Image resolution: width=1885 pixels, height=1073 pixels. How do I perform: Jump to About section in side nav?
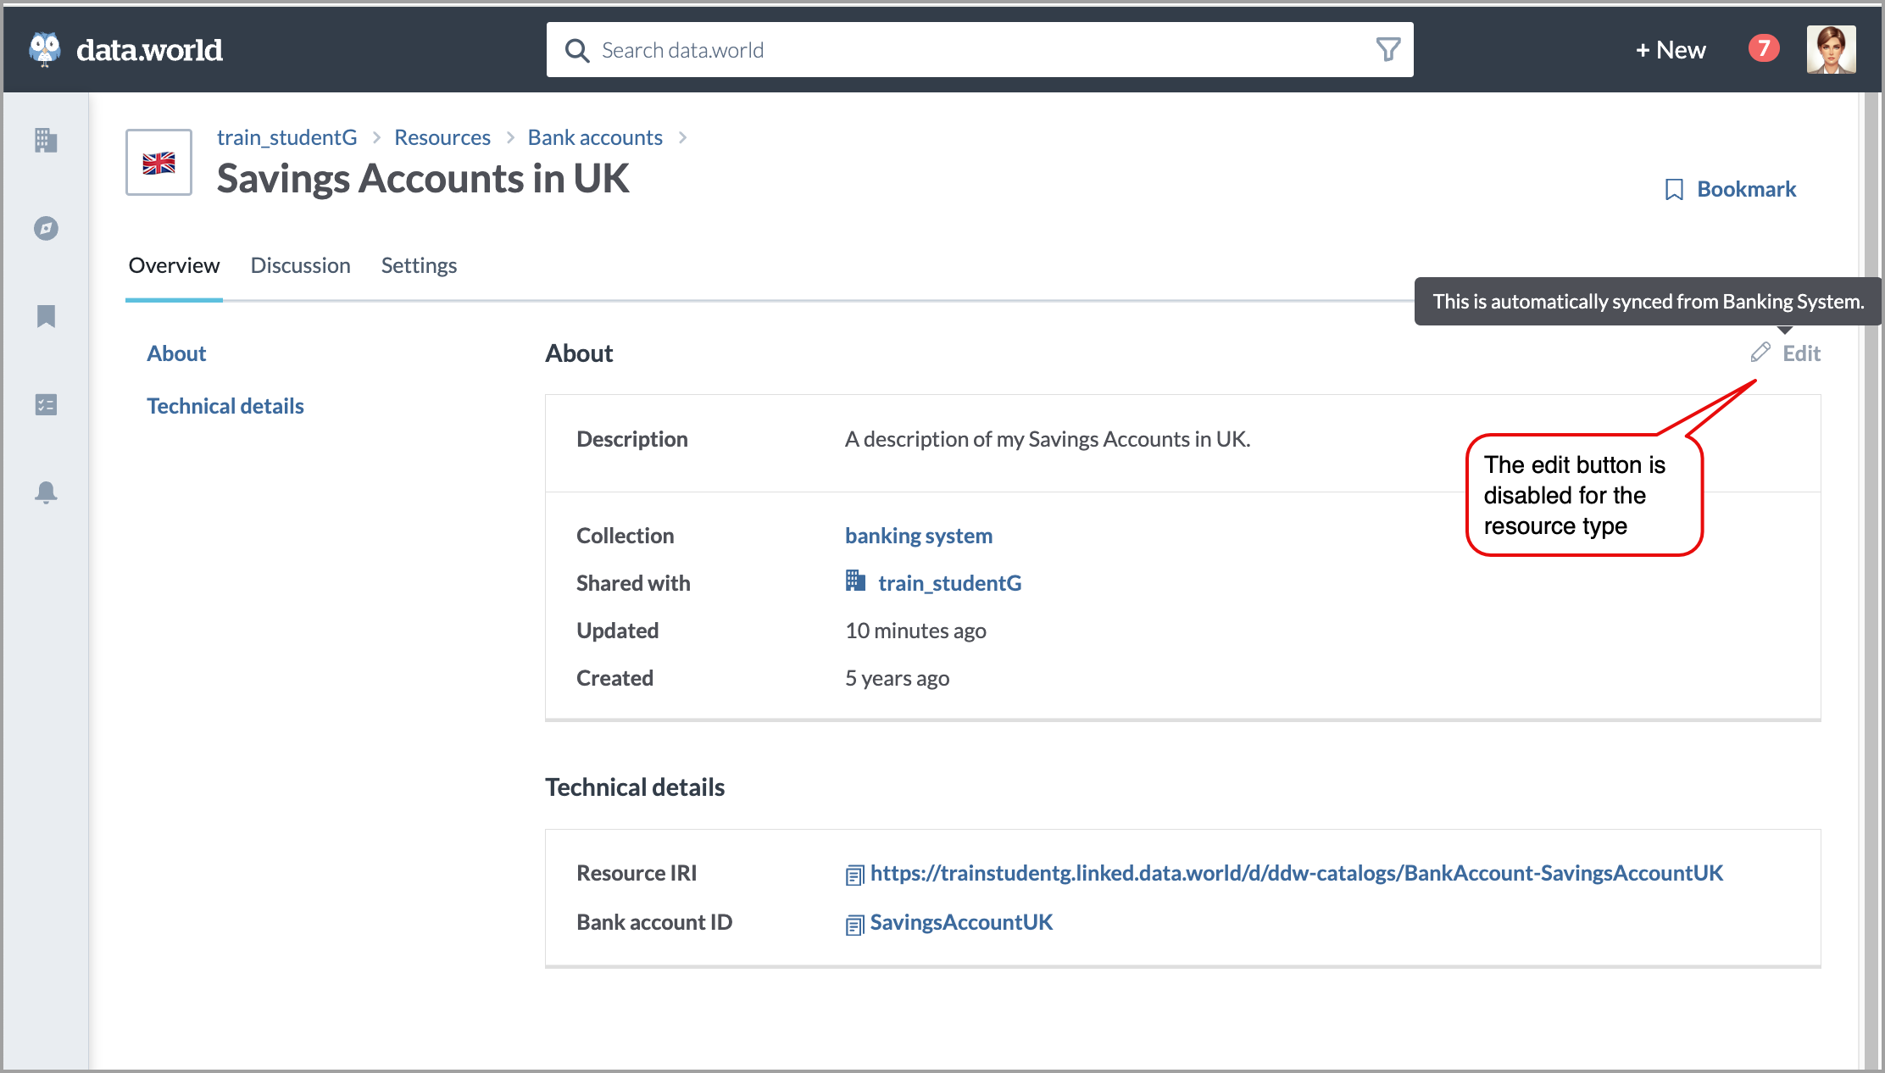tap(176, 353)
